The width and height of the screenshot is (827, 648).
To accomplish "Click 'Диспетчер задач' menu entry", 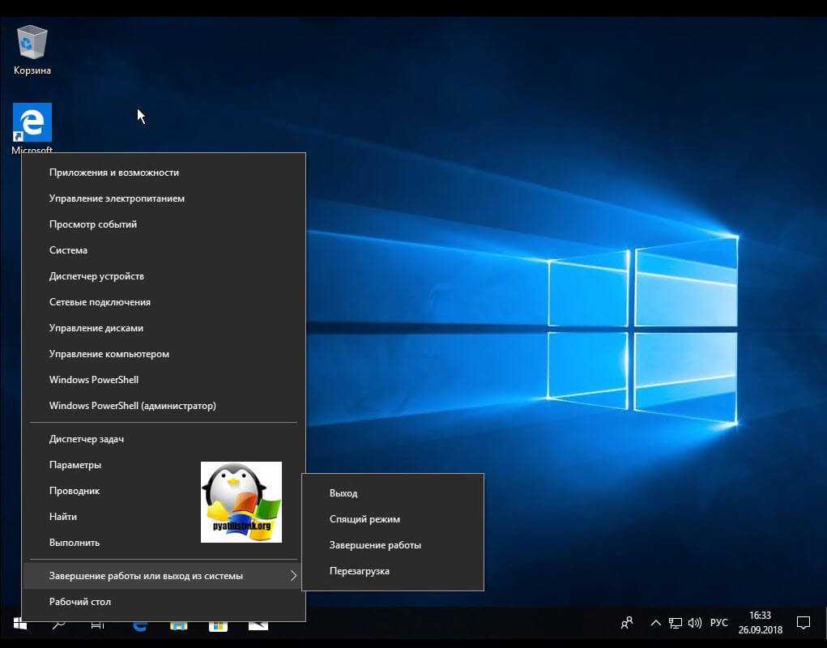I will [x=86, y=439].
